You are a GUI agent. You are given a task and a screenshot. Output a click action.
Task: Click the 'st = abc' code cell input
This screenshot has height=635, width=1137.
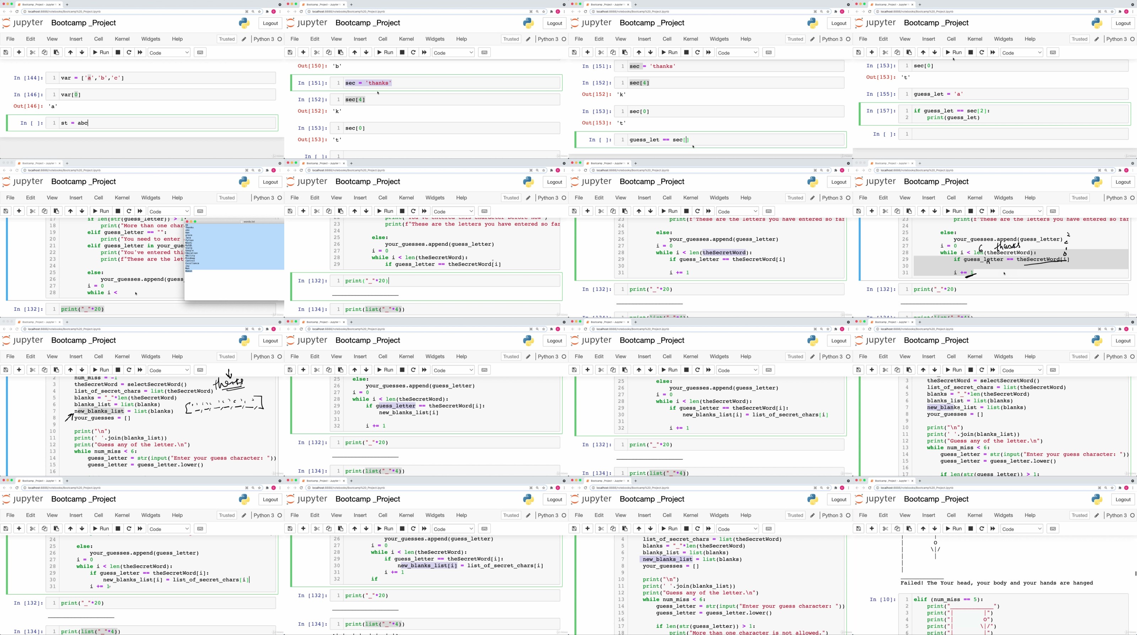(x=168, y=123)
